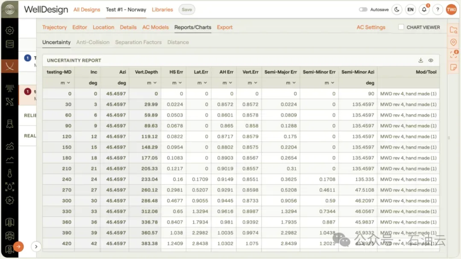Open testing-MD unit dropdown
The width and height of the screenshot is (461, 259).
point(65,83)
